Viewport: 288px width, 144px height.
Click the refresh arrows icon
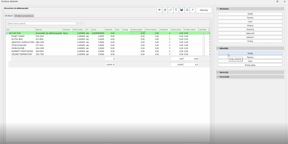pyautogui.click(x=170, y=10)
